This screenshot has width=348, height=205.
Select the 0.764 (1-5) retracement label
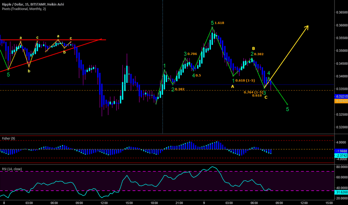(253, 92)
